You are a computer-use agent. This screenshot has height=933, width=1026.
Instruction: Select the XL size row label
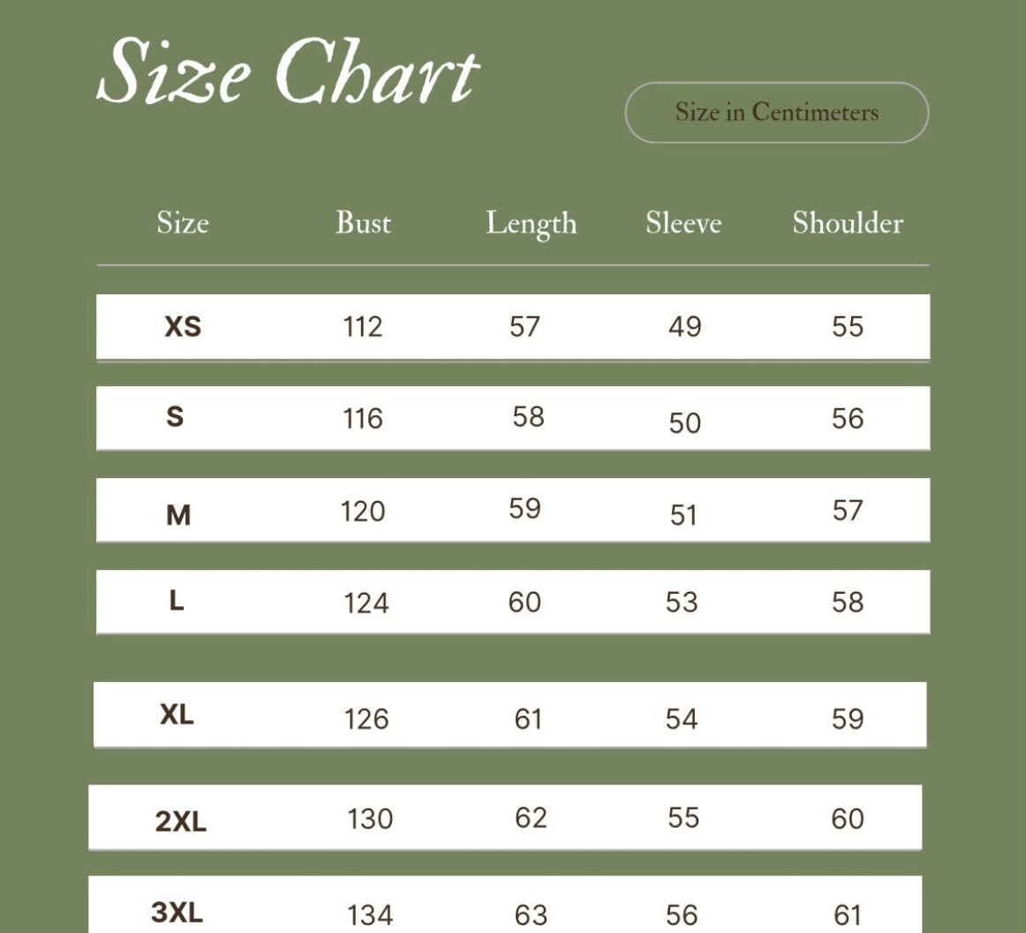(177, 715)
